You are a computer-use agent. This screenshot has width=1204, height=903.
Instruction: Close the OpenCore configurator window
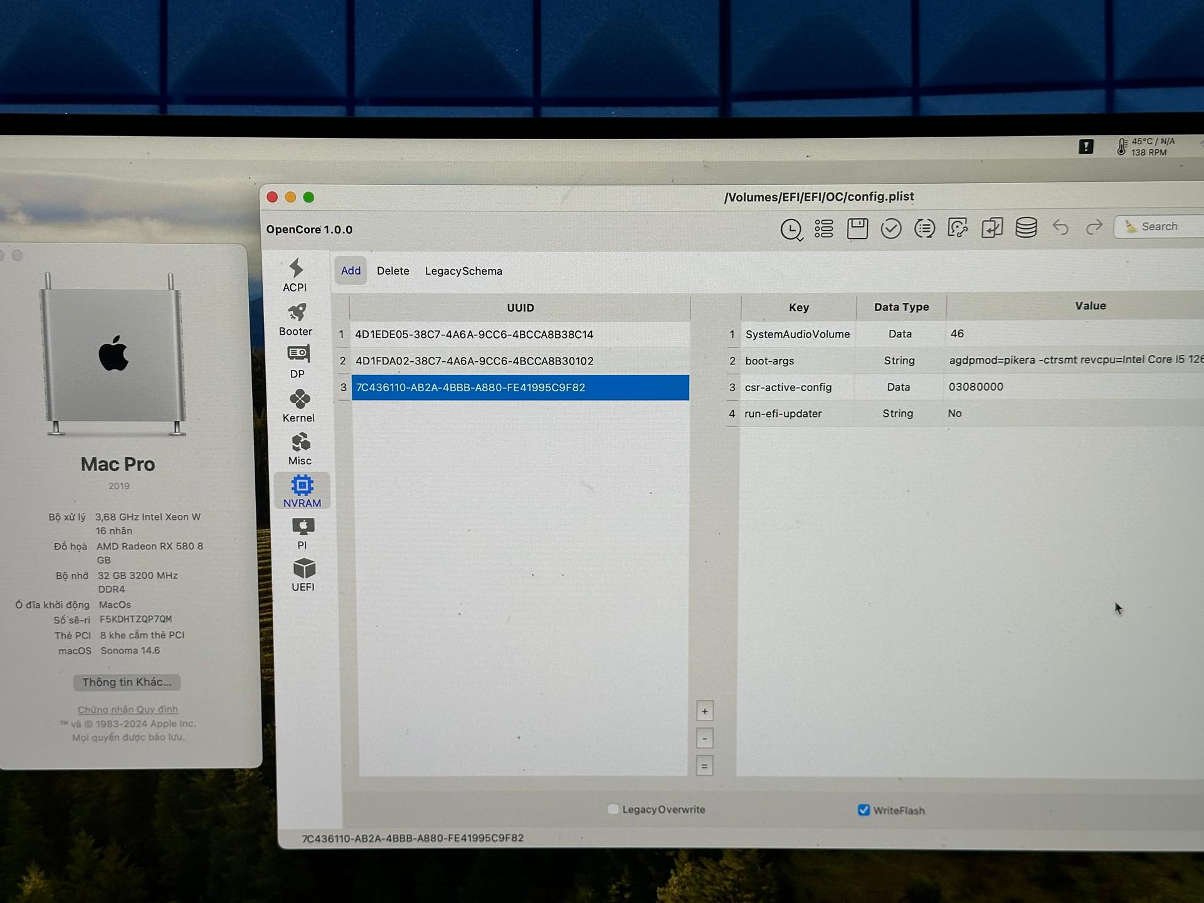(272, 197)
